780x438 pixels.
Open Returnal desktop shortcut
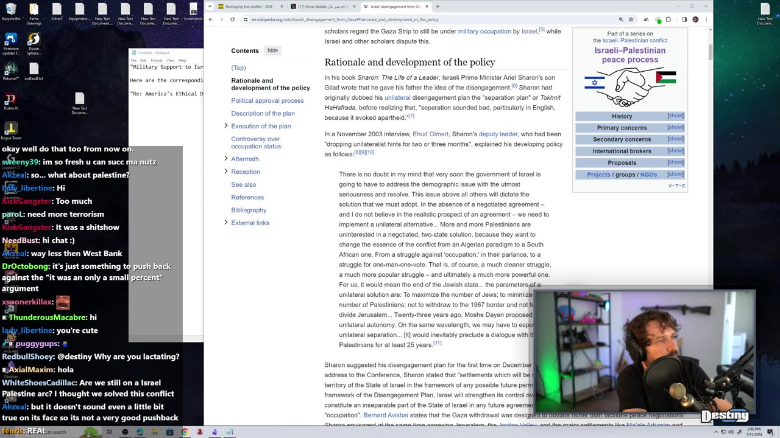(11, 72)
